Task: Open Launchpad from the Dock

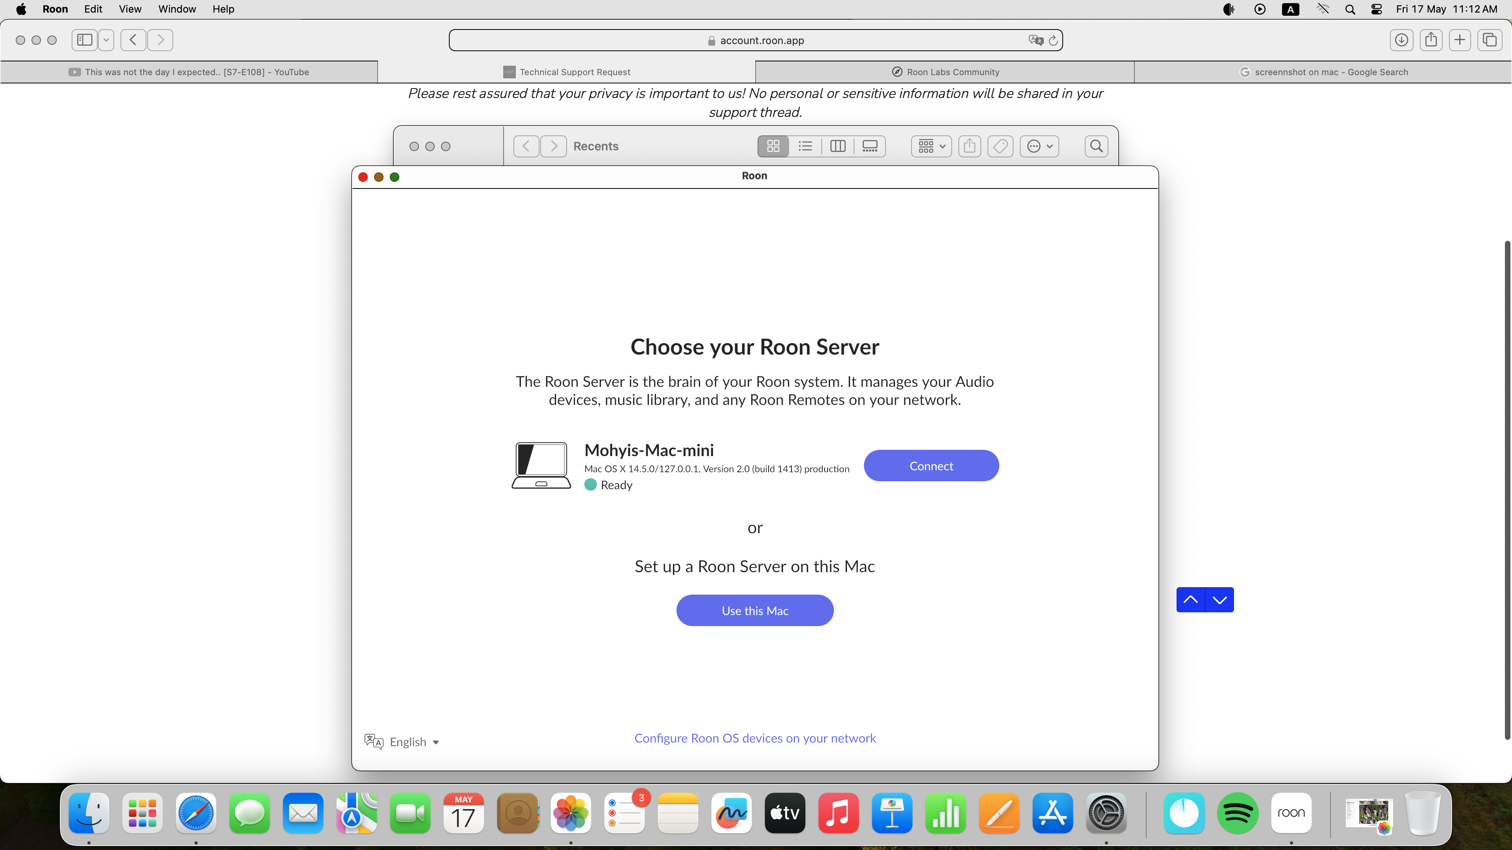Action: tap(142, 813)
